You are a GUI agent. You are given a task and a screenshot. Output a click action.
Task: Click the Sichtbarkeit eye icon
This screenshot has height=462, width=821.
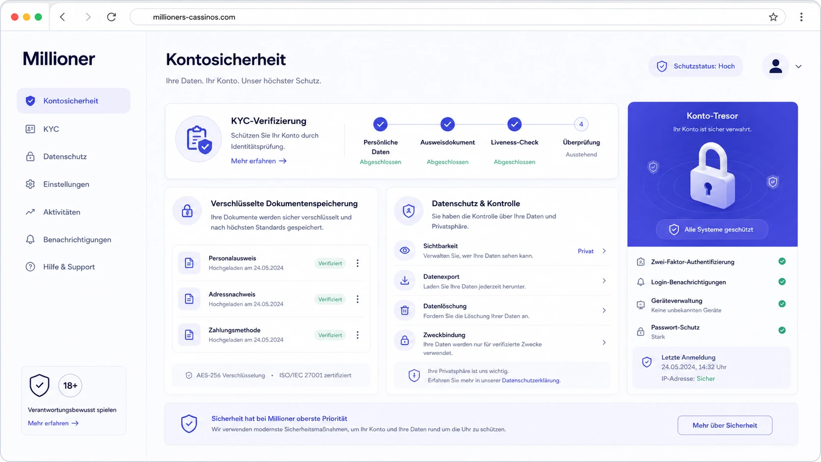click(405, 250)
